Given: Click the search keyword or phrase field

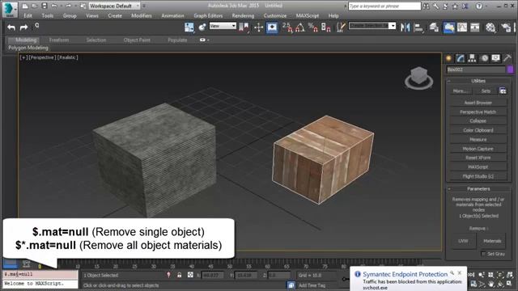Looking at the screenshot, I should pos(384,6).
